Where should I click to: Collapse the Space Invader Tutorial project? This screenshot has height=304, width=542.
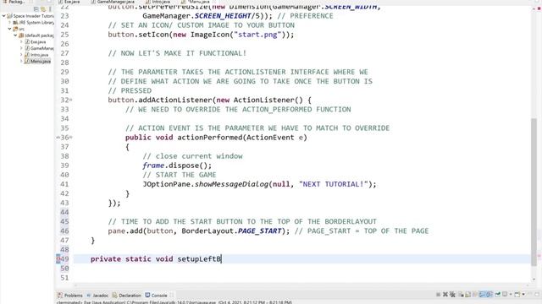click(x=3, y=16)
